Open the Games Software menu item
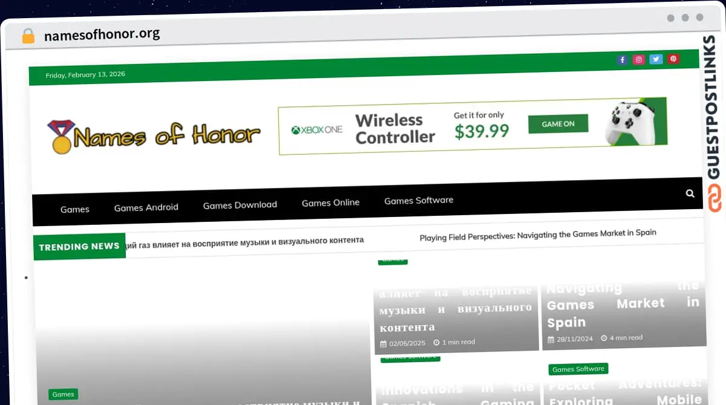 point(419,200)
